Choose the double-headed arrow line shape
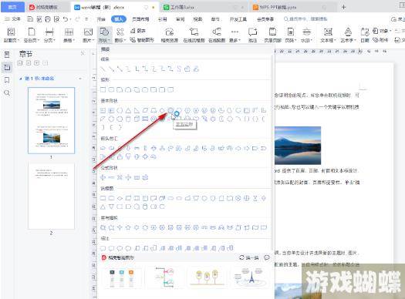This screenshot has width=405, height=299. point(120,69)
